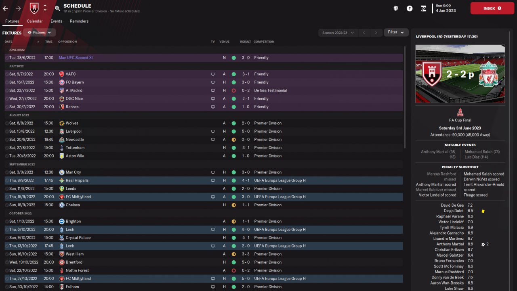Screen dimensions: 517x291
Task: Toggle the circle marker beside Tue, 28/6/2022
Action: coord(6,58)
